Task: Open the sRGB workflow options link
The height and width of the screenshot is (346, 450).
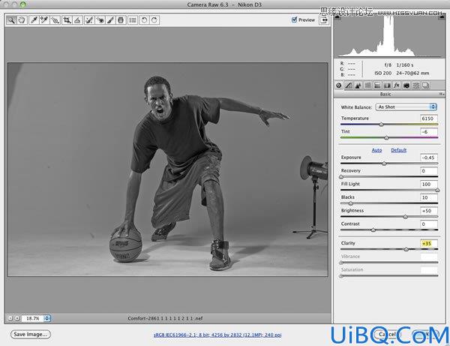Action: click(x=217, y=335)
